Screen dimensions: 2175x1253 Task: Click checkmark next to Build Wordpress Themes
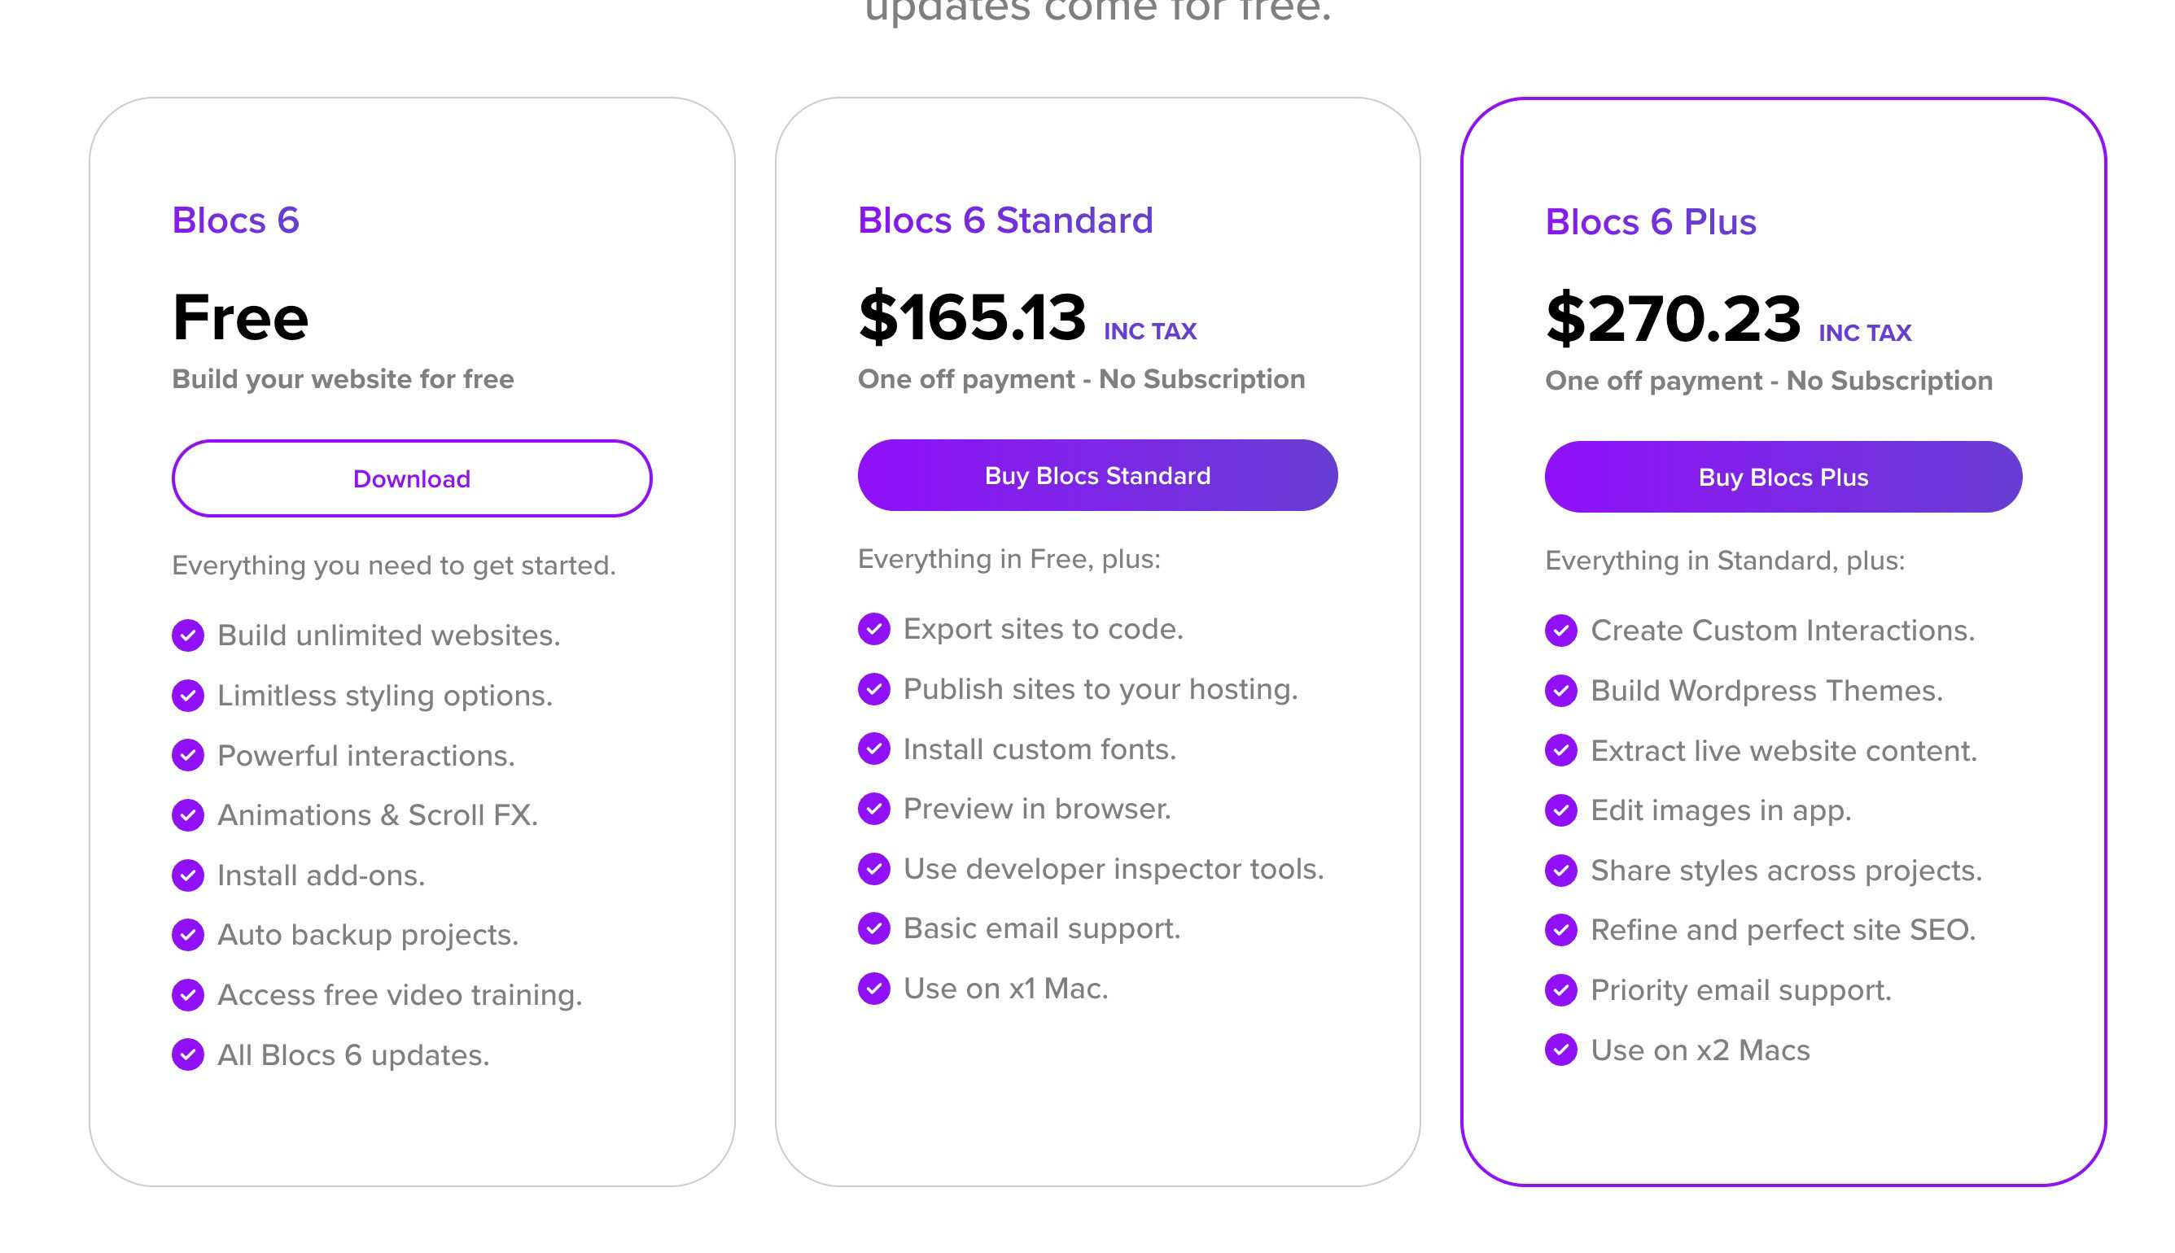tap(1560, 690)
